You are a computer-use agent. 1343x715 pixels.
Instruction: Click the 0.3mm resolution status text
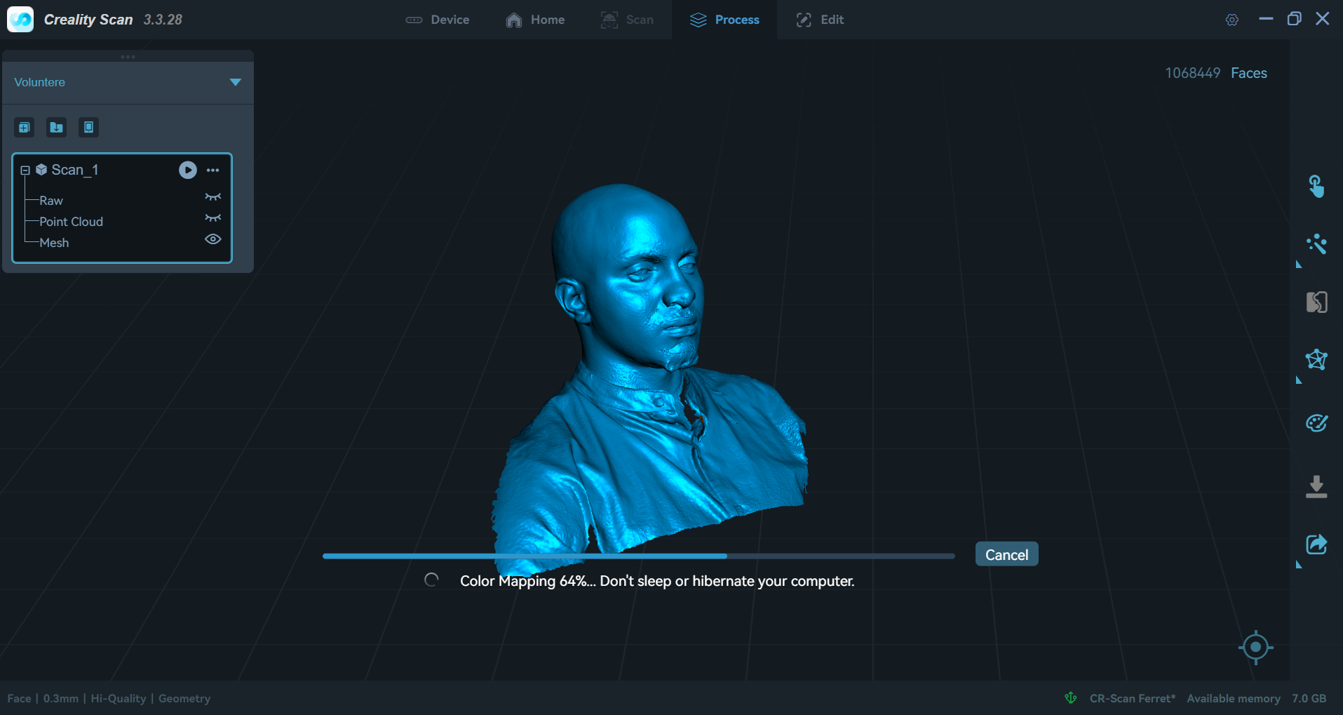[61, 698]
